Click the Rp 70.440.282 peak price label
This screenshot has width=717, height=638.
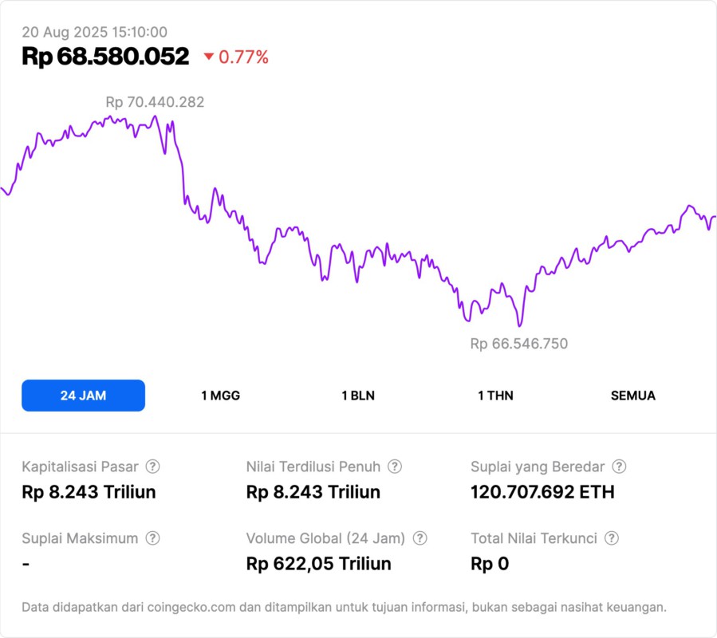[x=155, y=102]
